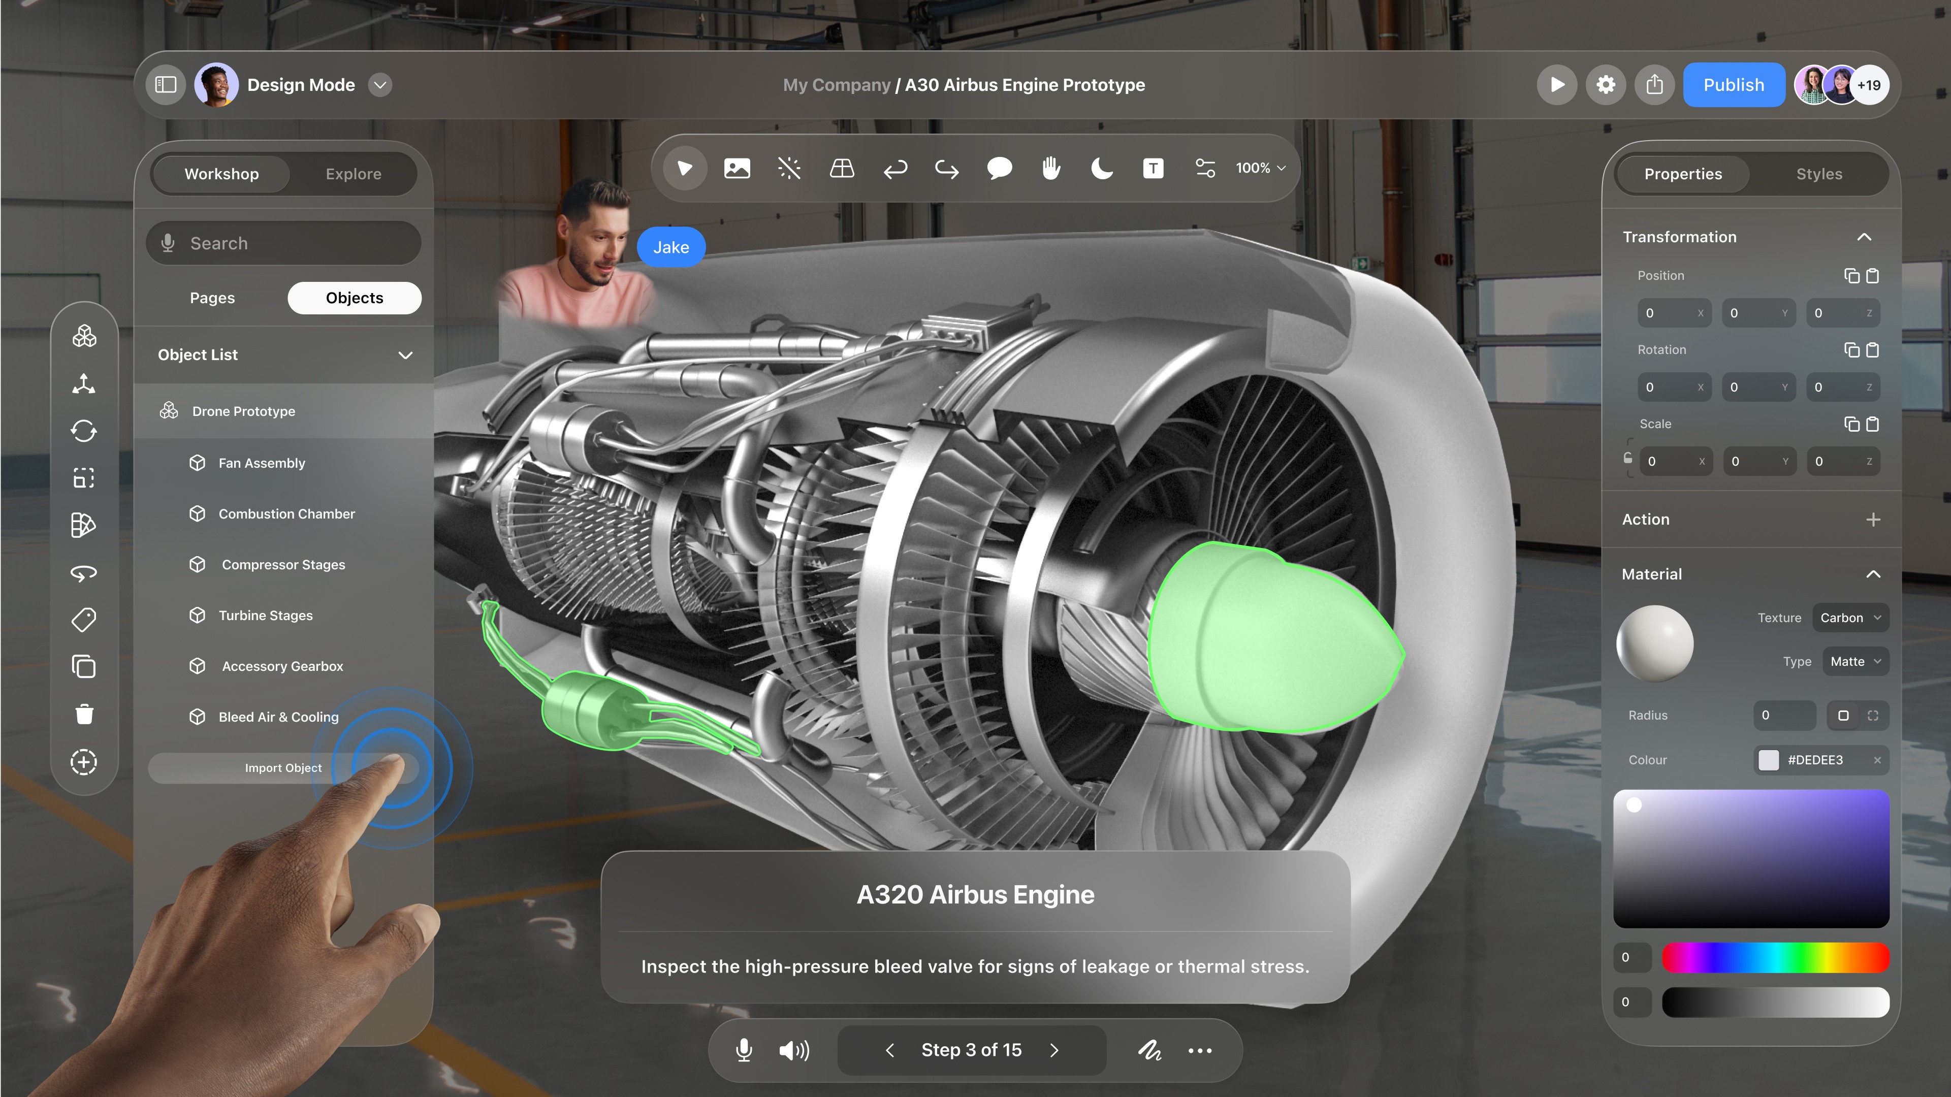Toggle the sidebar panel icon
Image resolution: width=1951 pixels, height=1097 pixels.
coord(165,85)
